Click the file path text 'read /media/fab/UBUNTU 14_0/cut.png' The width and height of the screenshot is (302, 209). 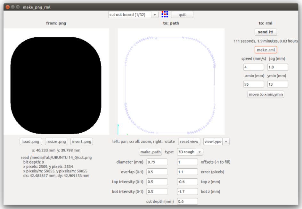[x=56, y=158]
